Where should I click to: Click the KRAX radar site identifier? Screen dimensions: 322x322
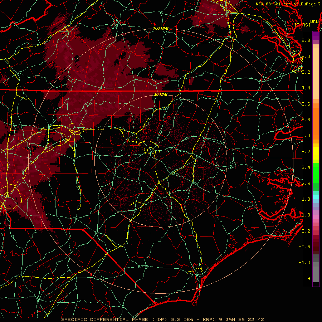tap(209, 319)
